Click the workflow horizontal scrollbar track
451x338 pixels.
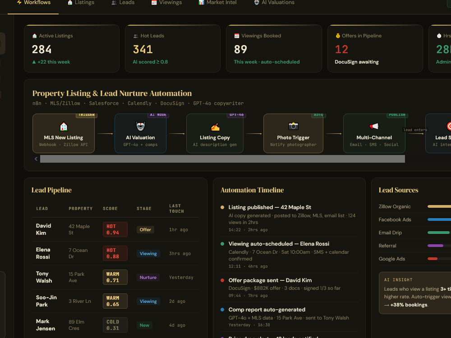point(222,159)
